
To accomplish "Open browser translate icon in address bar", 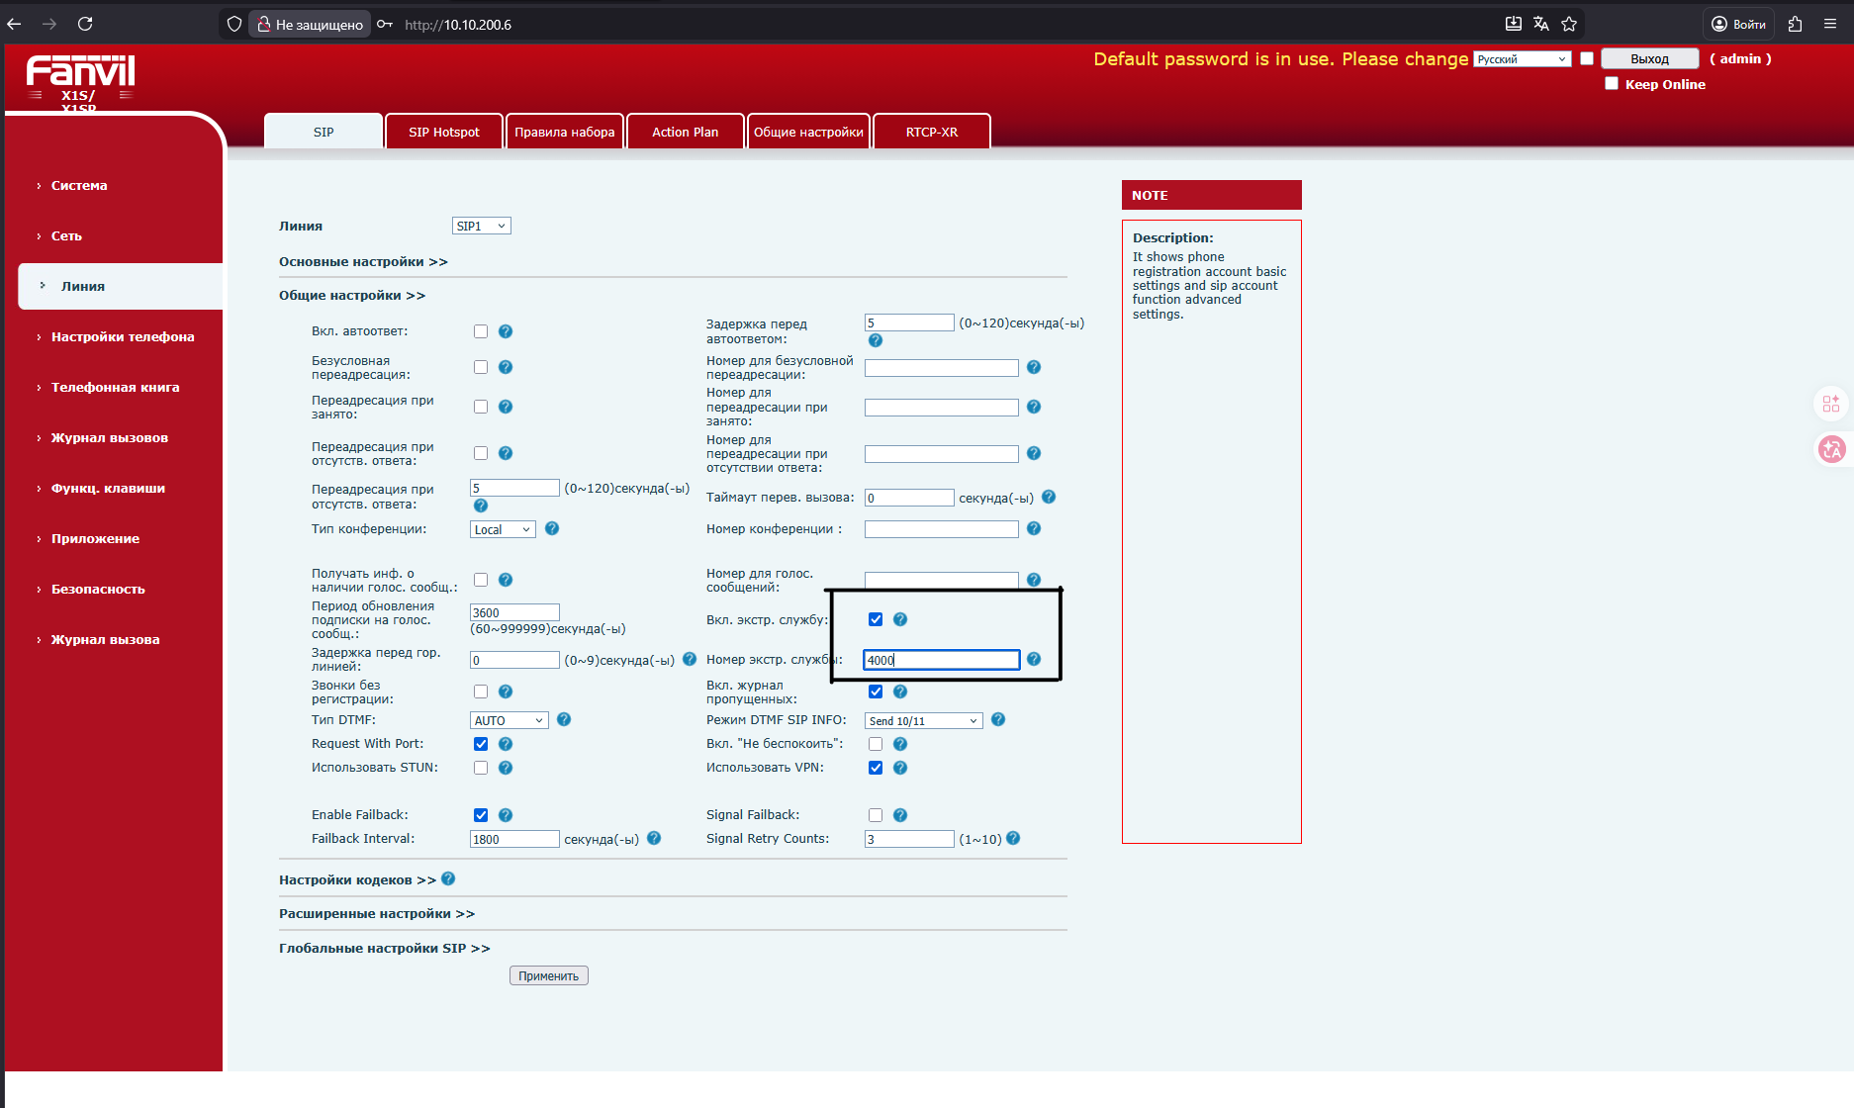I will (x=1541, y=24).
